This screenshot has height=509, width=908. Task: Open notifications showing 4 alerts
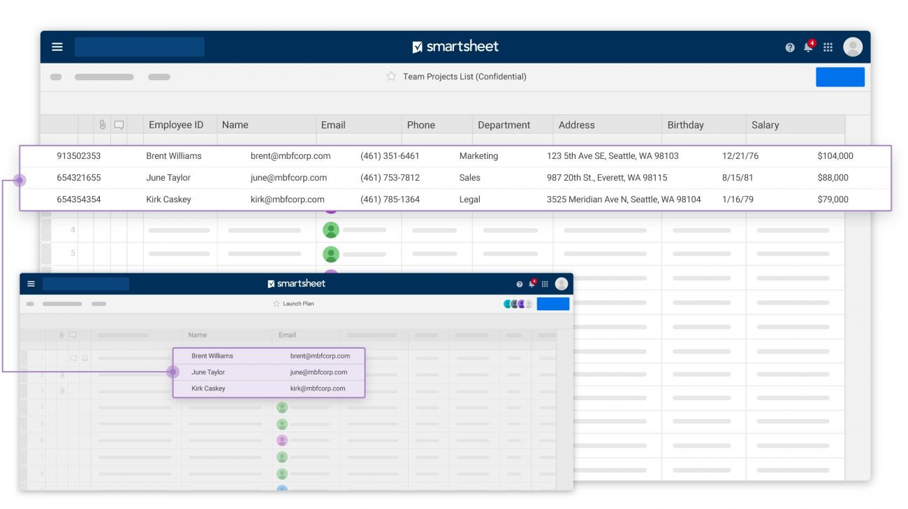click(808, 47)
